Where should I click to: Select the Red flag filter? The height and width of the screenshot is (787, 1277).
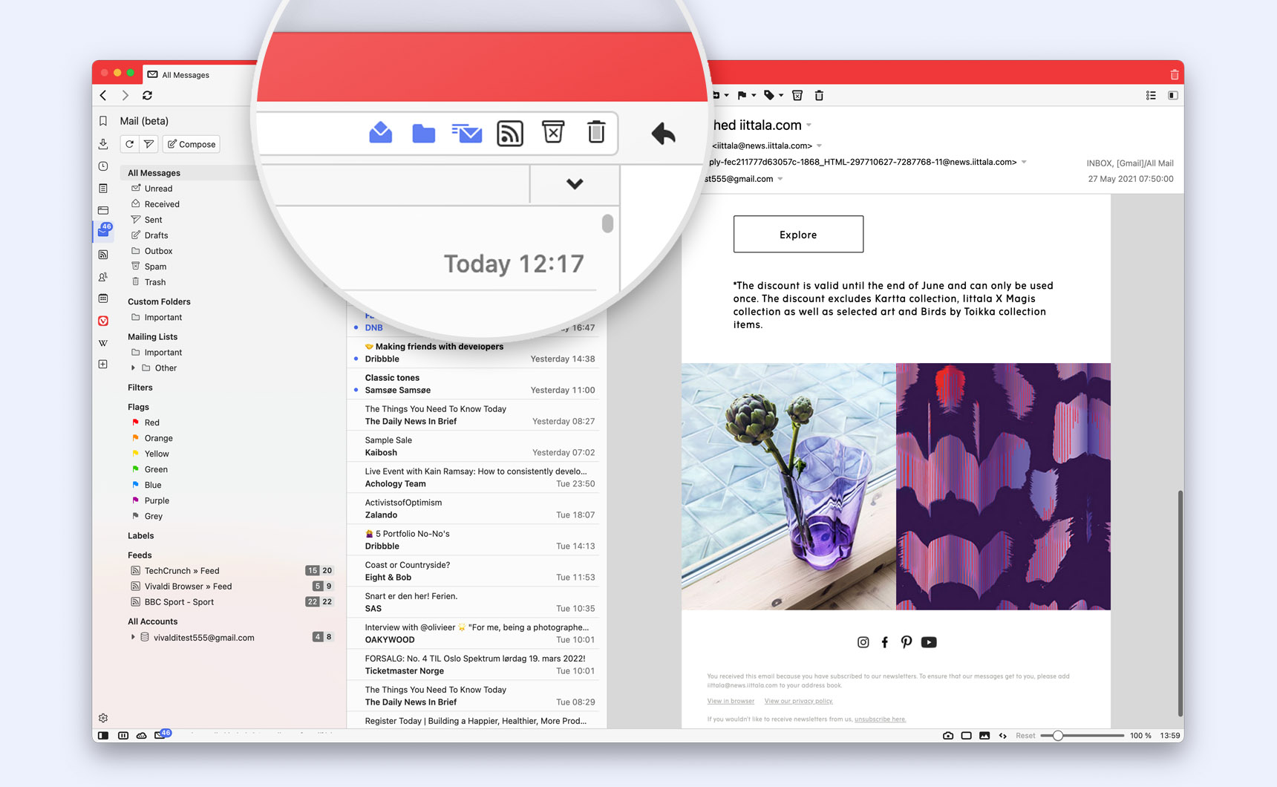pyautogui.click(x=151, y=422)
